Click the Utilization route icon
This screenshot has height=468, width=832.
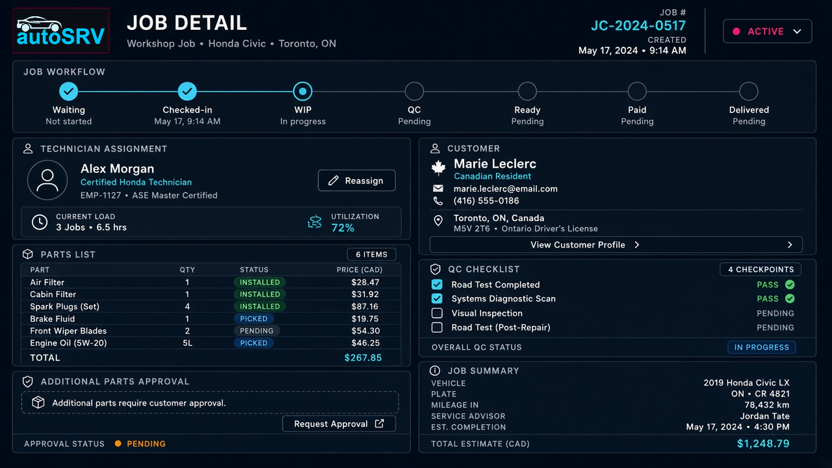click(315, 222)
